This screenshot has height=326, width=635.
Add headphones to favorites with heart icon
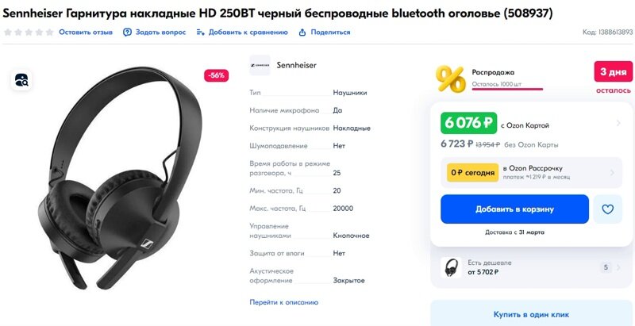607,209
